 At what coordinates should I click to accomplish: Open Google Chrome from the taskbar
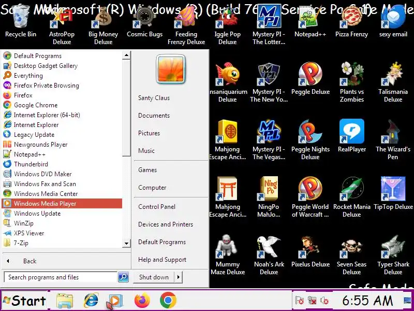168,301
